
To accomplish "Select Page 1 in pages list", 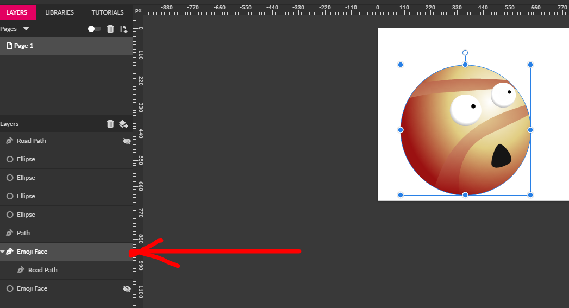I will 66,46.
